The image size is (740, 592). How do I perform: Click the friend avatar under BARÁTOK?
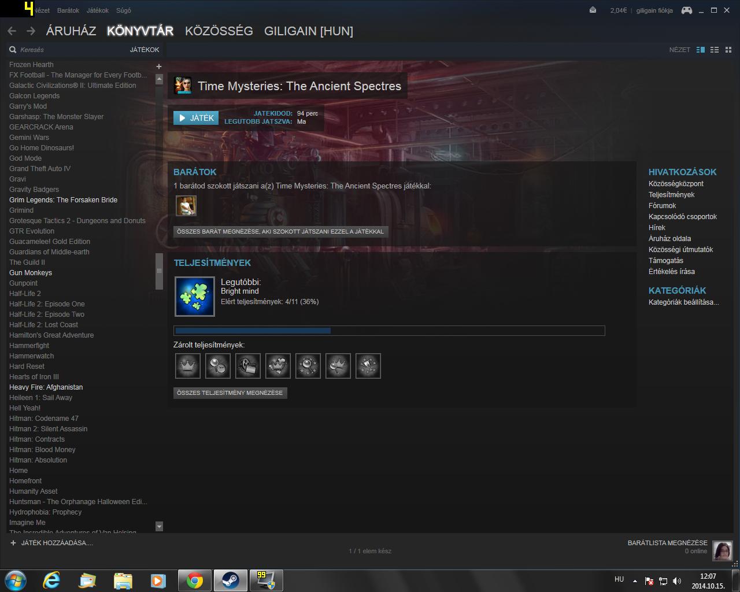[186, 205]
